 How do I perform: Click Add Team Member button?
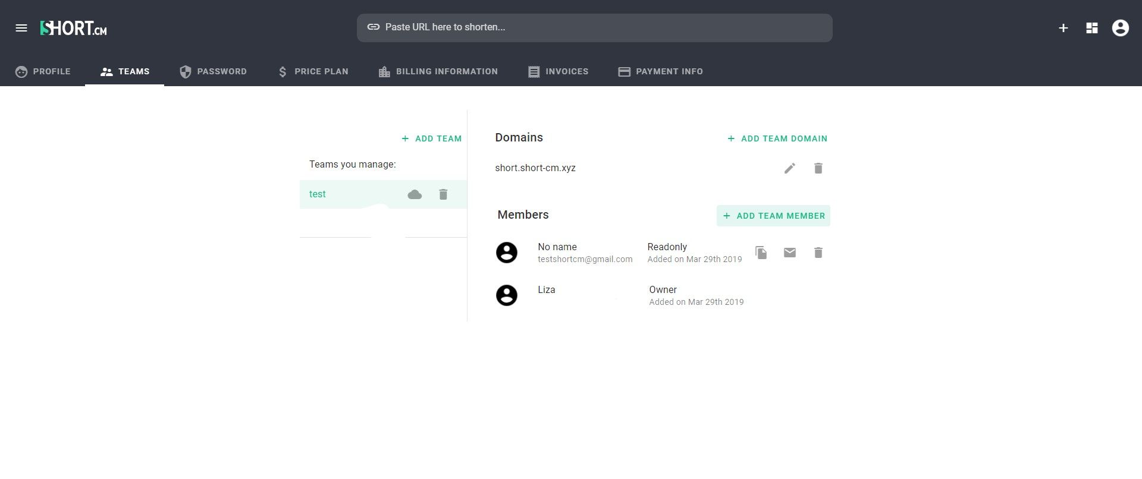coord(773,216)
